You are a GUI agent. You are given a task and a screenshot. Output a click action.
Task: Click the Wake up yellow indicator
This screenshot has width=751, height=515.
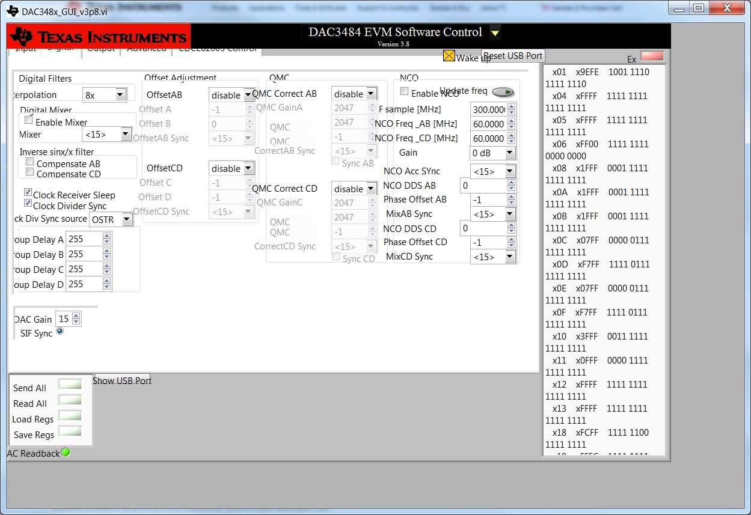449,55
